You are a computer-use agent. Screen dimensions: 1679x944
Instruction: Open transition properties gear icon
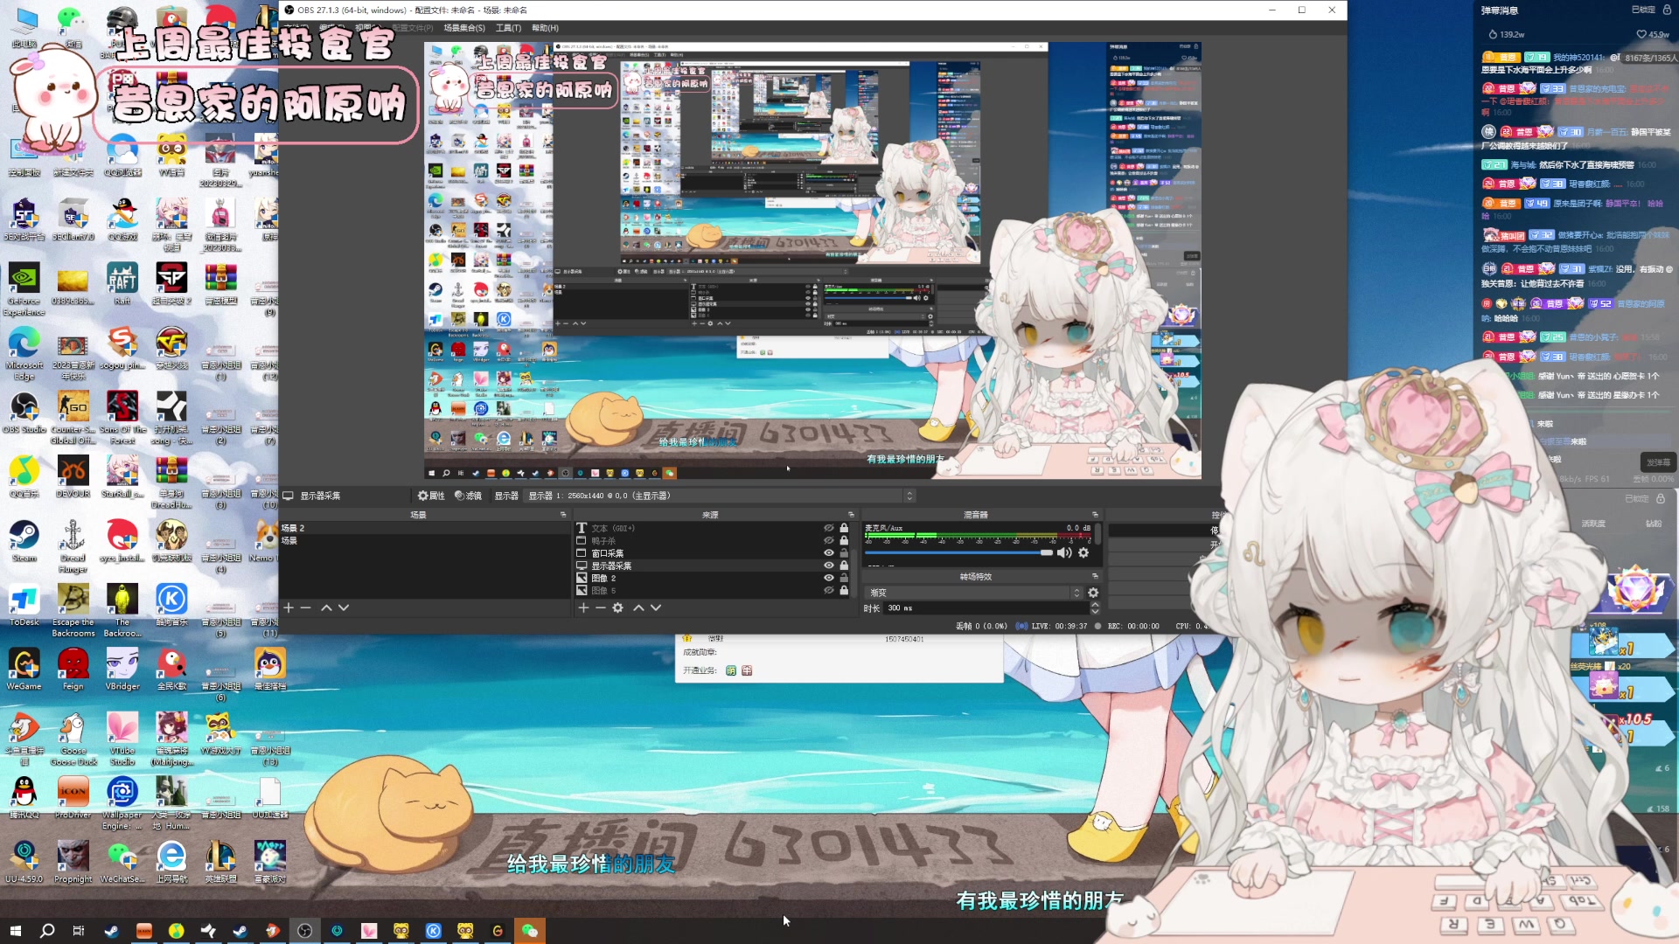1093,593
